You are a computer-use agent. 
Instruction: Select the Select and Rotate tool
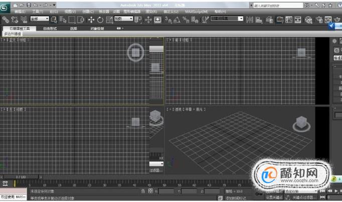pos(100,20)
